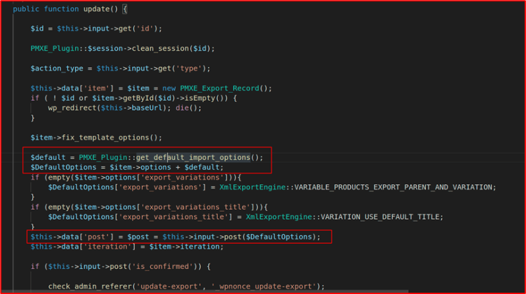The height and width of the screenshot is (294, 526).
Task: Select the '$session' static property
Action: coord(105,49)
